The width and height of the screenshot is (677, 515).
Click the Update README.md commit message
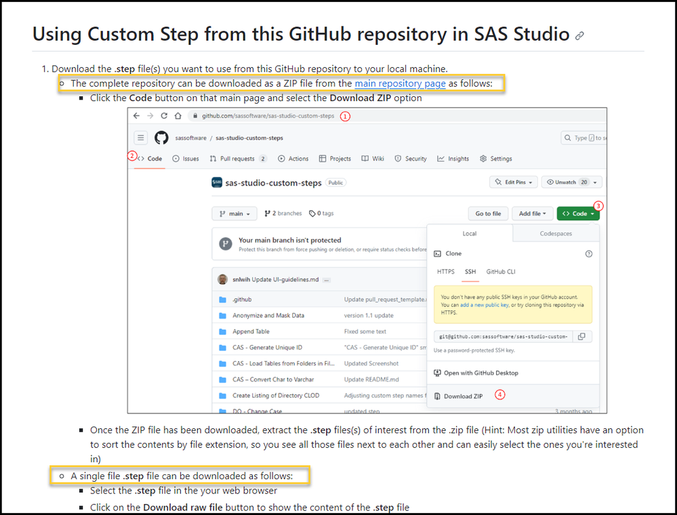(371, 379)
